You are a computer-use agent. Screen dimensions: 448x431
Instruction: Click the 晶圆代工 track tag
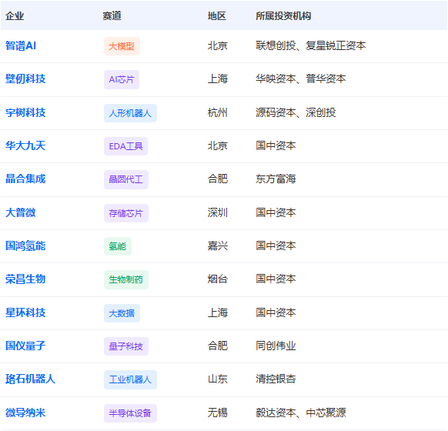(126, 179)
